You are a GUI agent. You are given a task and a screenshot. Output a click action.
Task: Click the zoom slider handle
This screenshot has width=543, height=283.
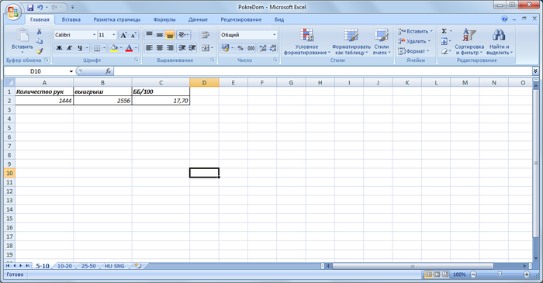[500, 274]
